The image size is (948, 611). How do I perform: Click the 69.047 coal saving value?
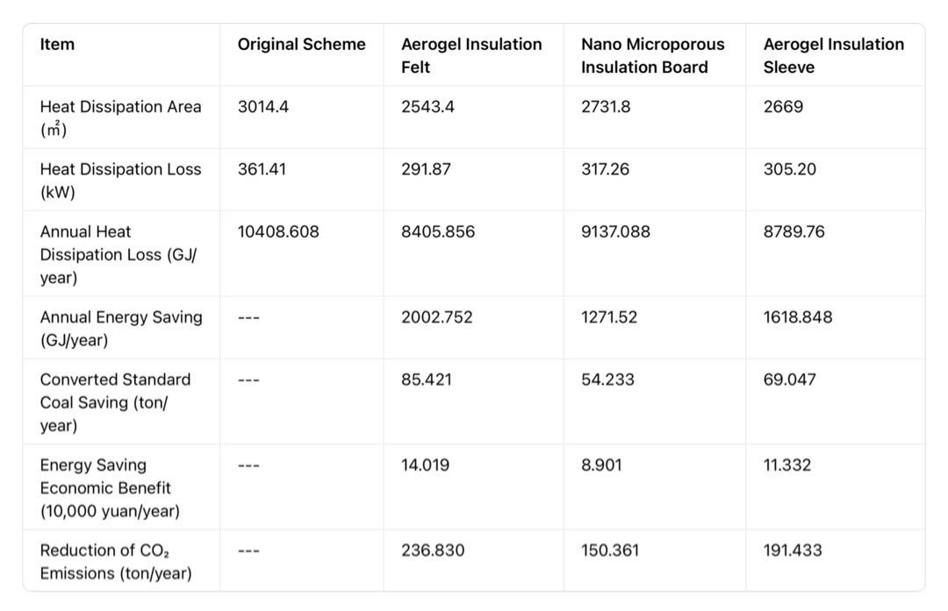tap(789, 380)
